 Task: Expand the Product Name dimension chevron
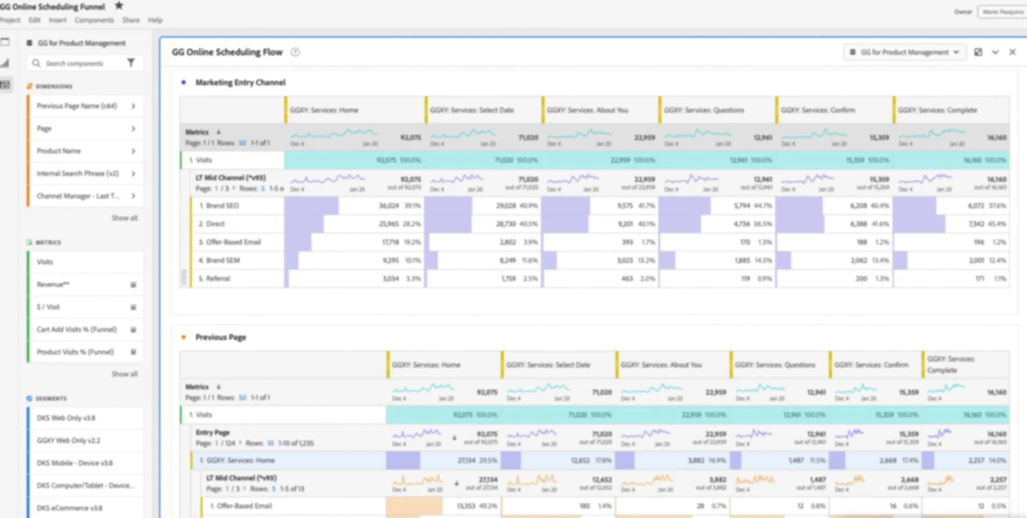(133, 151)
